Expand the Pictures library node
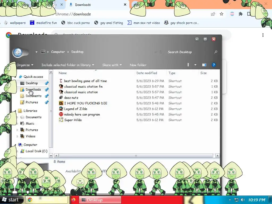The height and width of the screenshot is (204, 272). tap(17, 130)
